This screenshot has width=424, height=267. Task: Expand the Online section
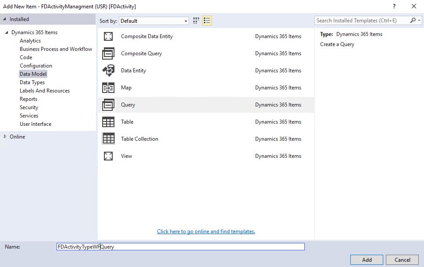pos(5,137)
